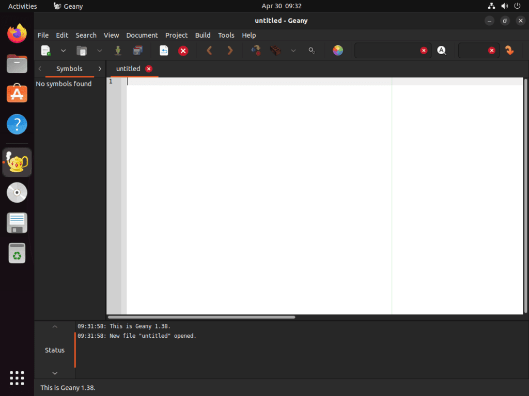Image resolution: width=529 pixels, height=396 pixels.
Task: Create a new file using toolbar icon
Action: tap(46, 51)
